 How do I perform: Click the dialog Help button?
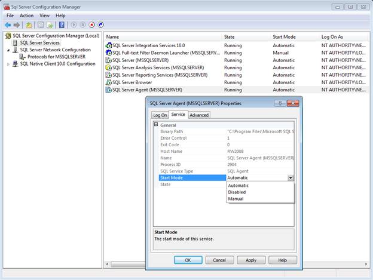[282, 260]
